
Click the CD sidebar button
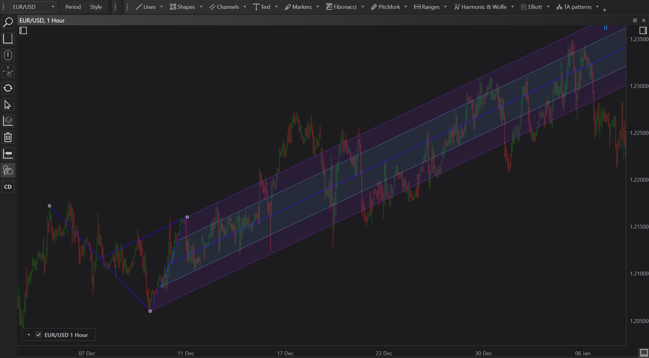(x=8, y=187)
